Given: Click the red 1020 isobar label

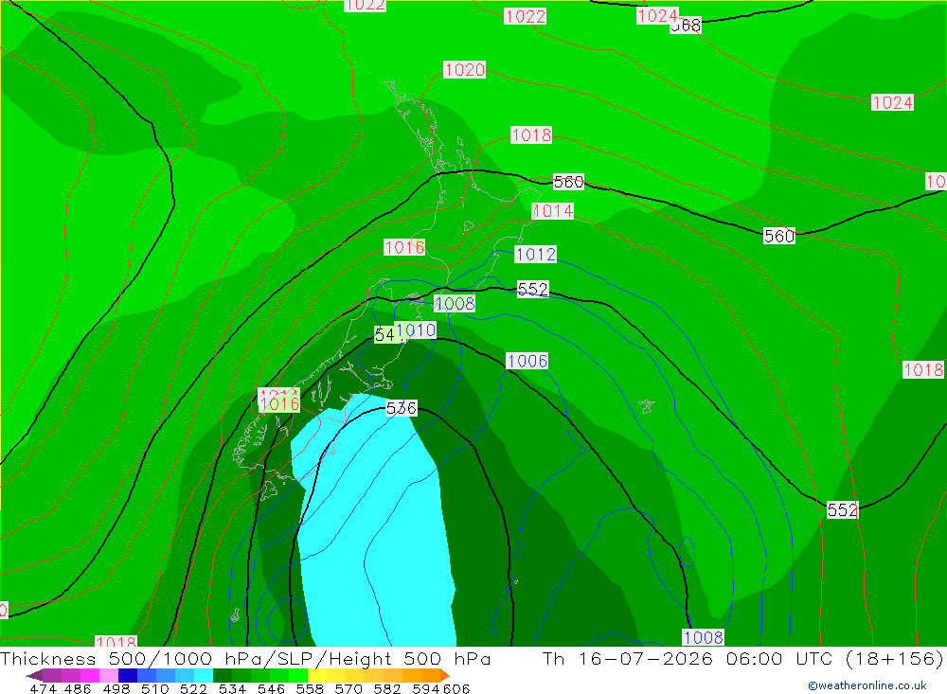Looking at the screenshot, I should coord(464,70).
